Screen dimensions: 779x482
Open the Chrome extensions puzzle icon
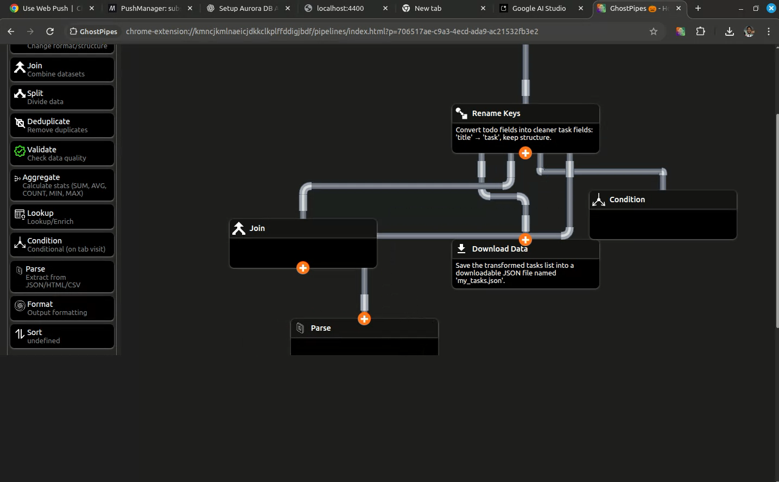(x=700, y=31)
